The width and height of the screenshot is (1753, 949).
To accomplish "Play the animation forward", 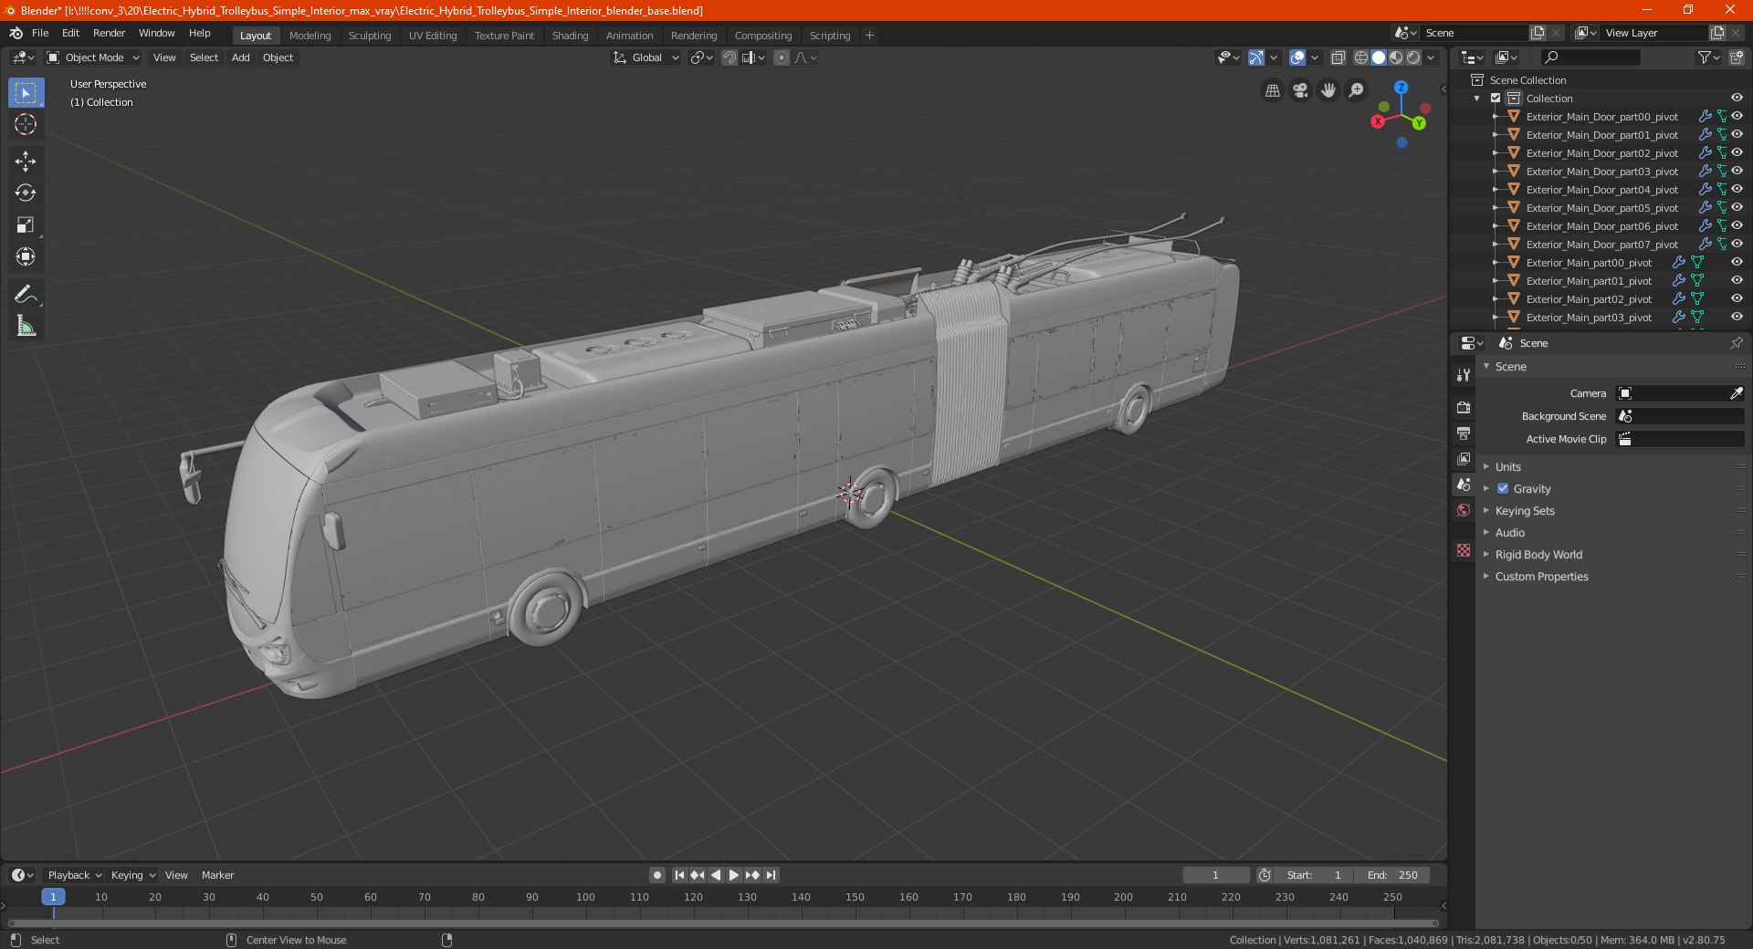I will point(734,875).
